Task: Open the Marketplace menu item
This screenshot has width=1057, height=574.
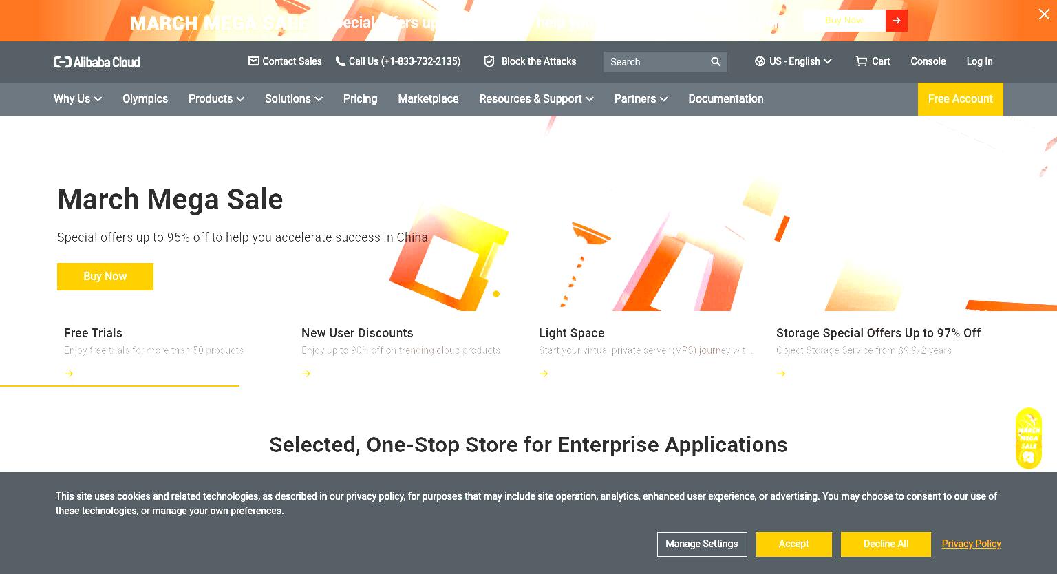Action: point(428,99)
